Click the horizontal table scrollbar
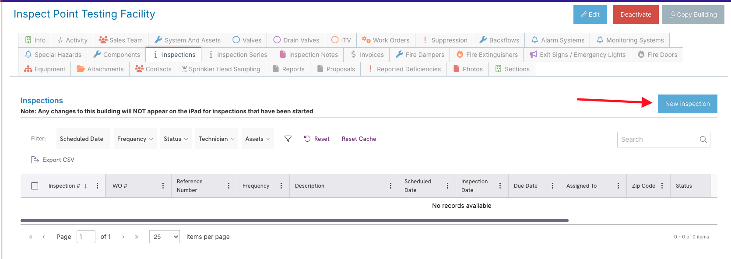The height and width of the screenshot is (259, 731). pyautogui.click(x=295, y=220)
